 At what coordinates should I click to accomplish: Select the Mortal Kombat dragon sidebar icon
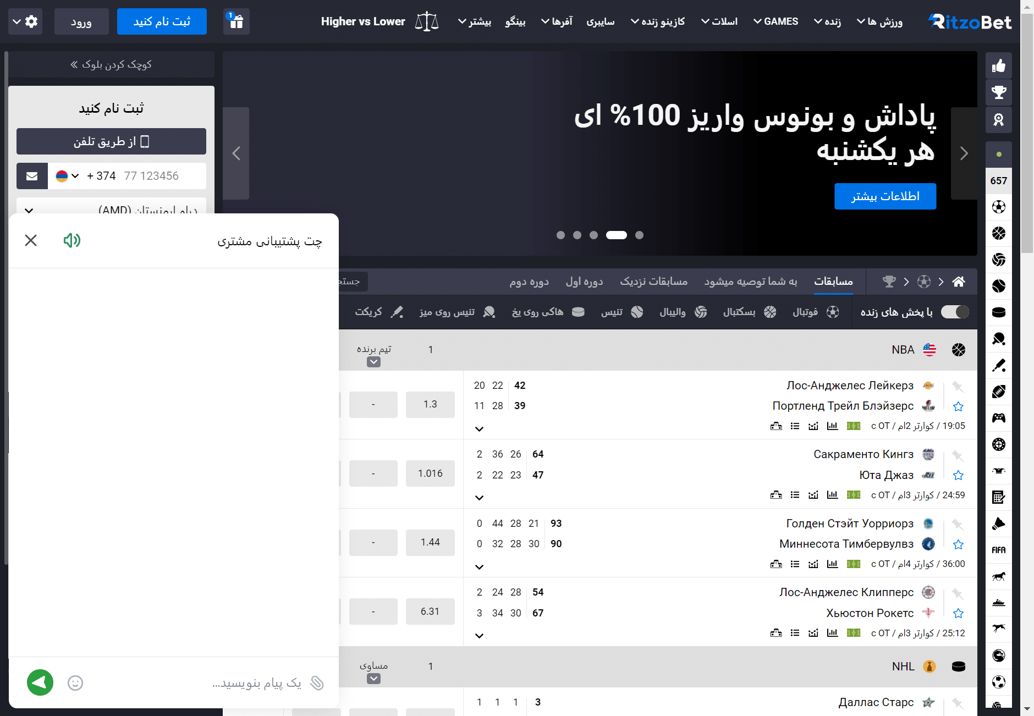[999, 656]
